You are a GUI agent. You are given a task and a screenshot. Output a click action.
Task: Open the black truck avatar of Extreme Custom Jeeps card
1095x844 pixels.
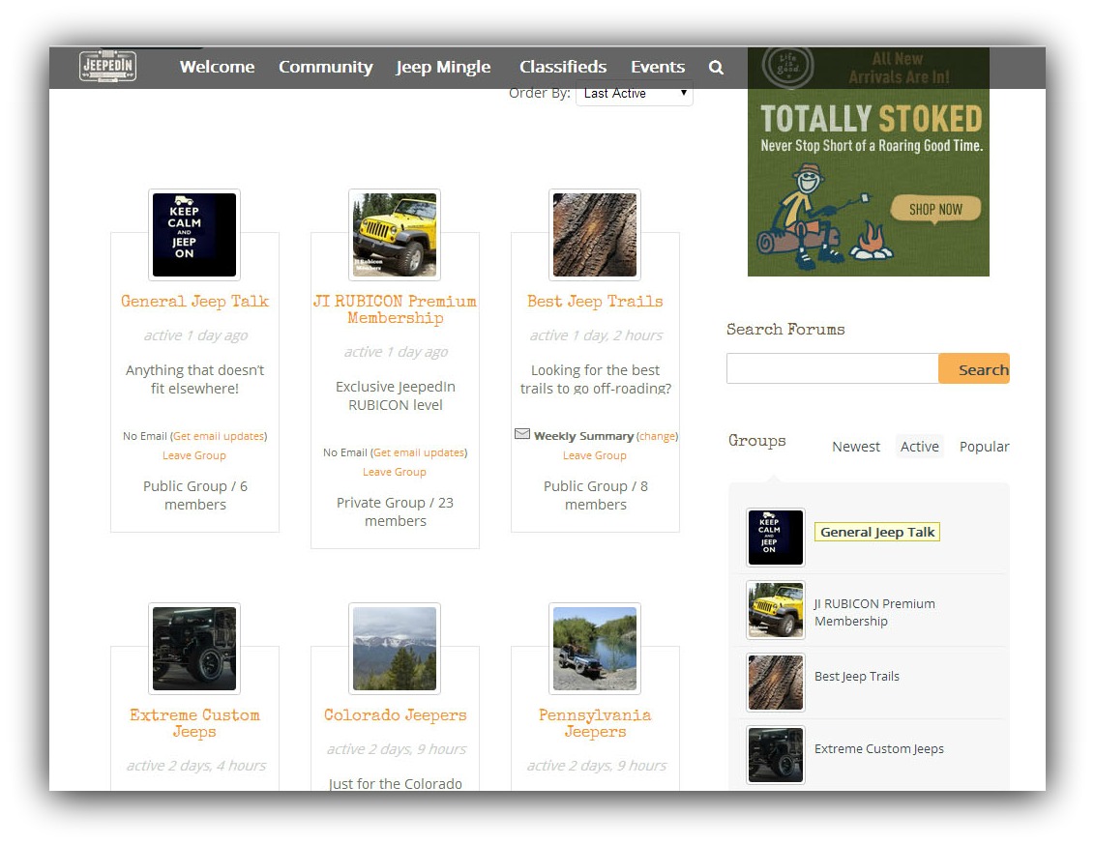(194, 649)
